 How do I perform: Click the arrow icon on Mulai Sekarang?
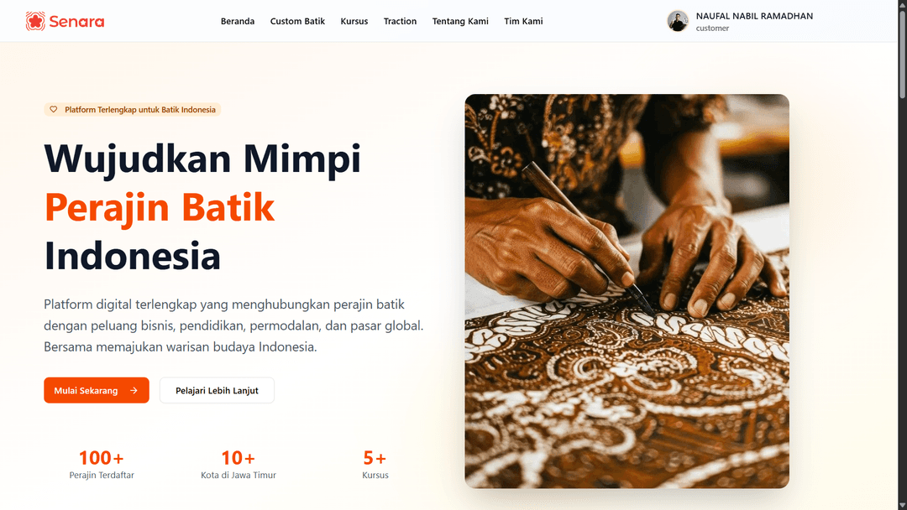(x=134, y=390)
